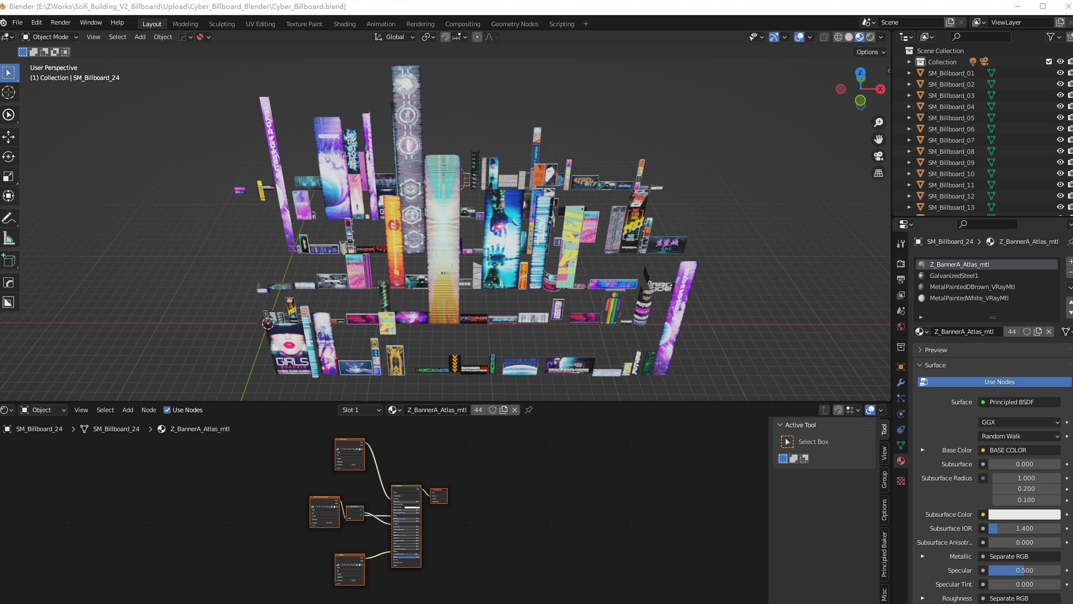Open the Random Walk subsurface dropdown
Screen dimensions: 1073x604
click(1019, 436)
